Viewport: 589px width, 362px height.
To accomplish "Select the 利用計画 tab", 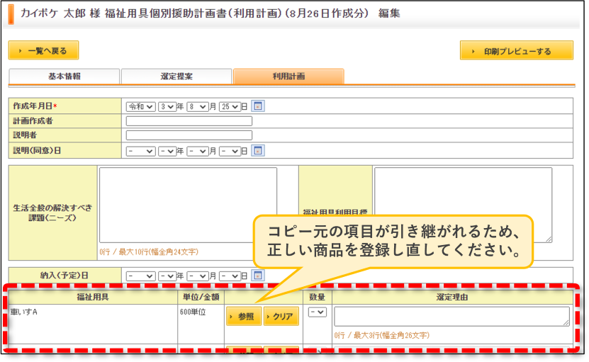I will point(288,77).
